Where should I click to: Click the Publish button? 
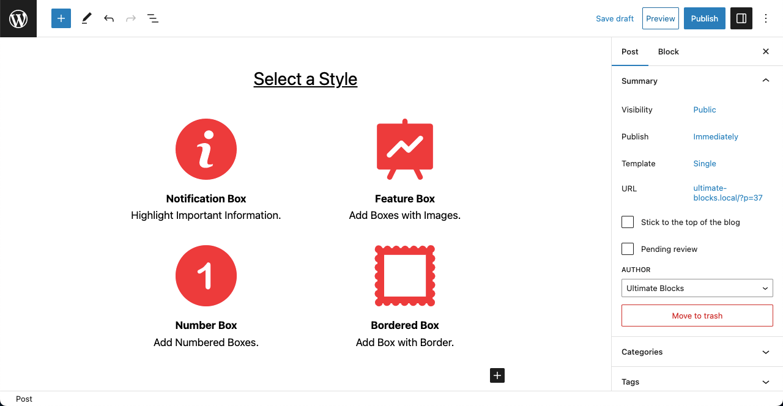tap(704, 18)
